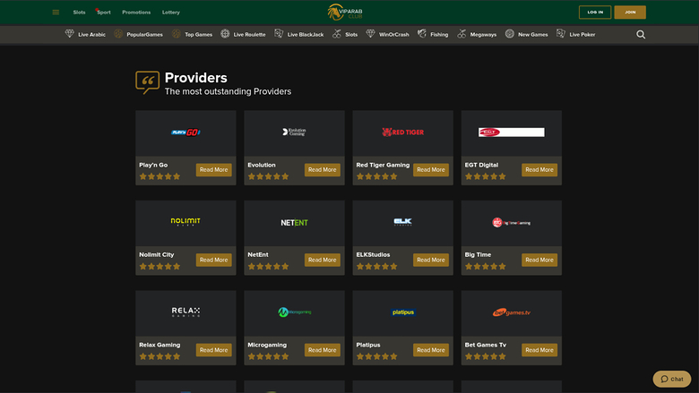699x393 pixels.
Task: Open the Chat widget
Action: point(671,379)
